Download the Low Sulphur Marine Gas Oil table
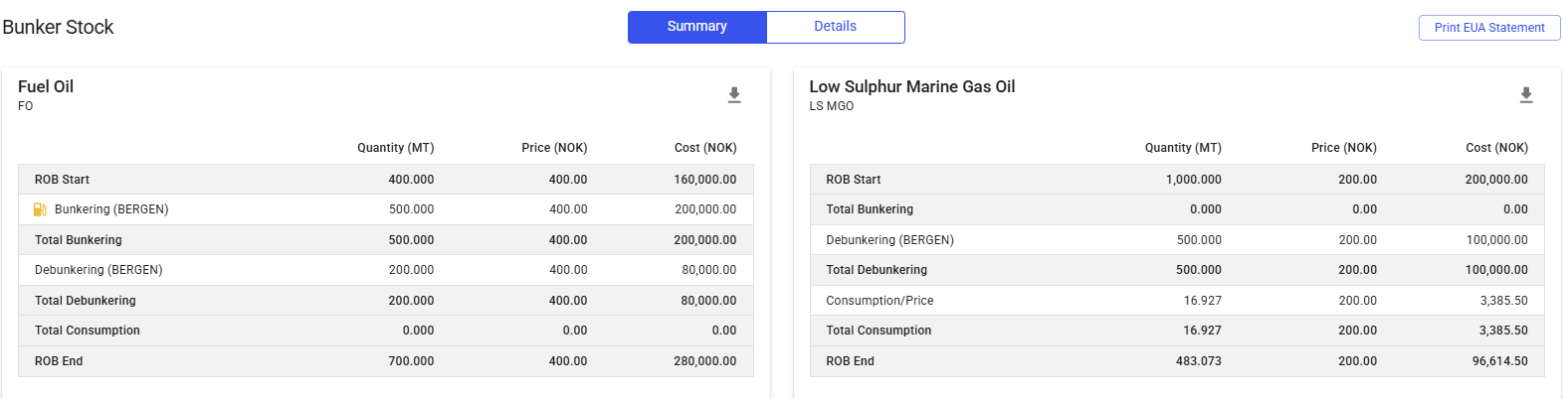The height and width of the screenshot is (399, 1563). pos(1526,95)
